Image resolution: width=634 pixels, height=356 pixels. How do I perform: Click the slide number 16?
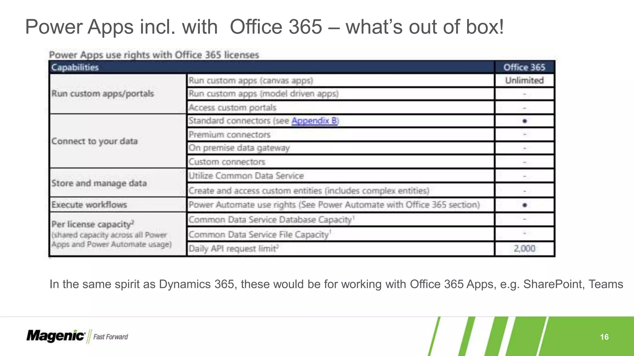coord(604,337)
